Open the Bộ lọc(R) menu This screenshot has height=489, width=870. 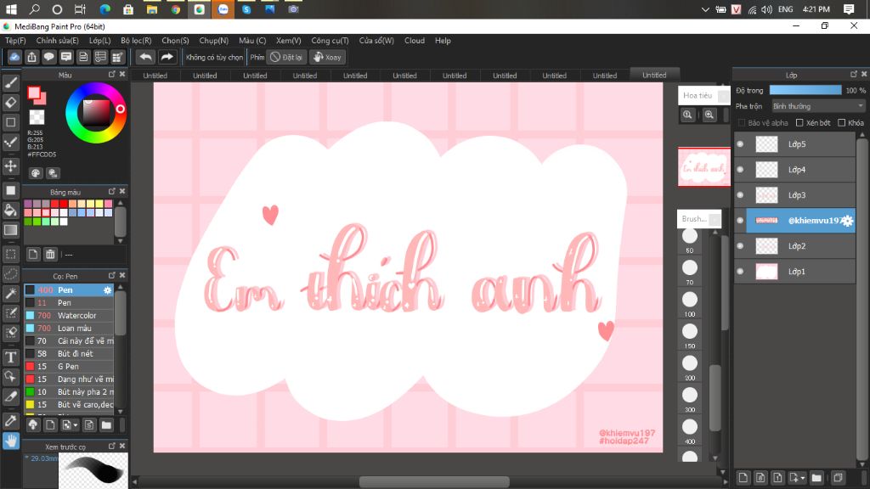pos(136,41)
